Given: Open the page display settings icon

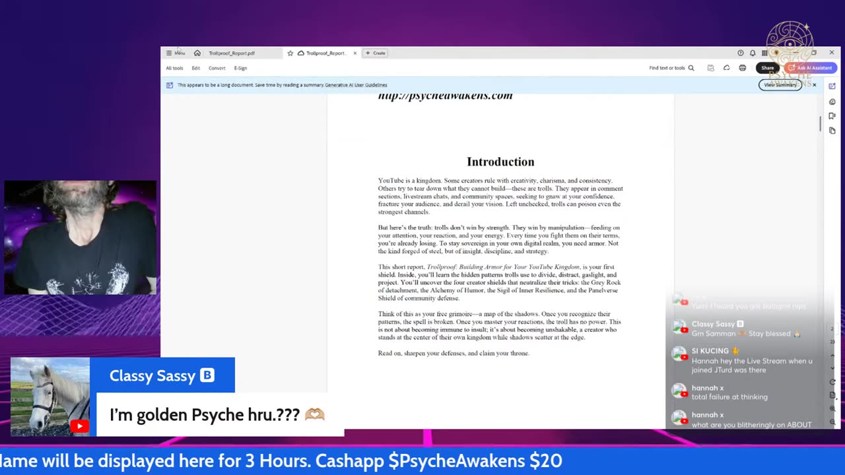Looking at the screenshot, I should pos(832,395).
